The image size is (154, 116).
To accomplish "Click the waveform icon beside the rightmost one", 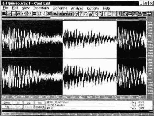I will [x=144, y=14].
